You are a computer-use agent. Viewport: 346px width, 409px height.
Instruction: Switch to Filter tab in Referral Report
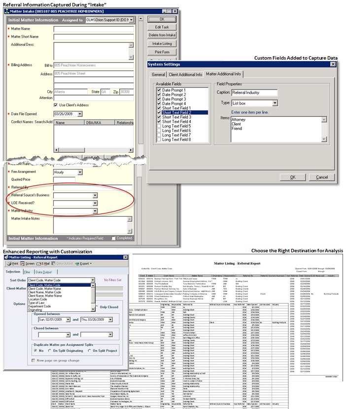point(27,272)
